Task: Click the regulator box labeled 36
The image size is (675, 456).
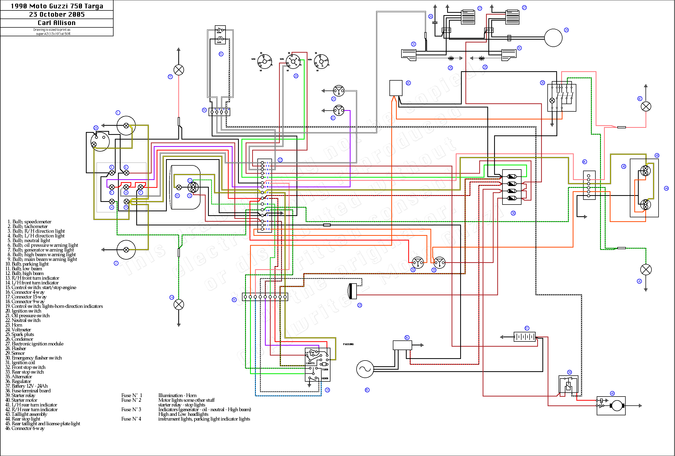Action: click(402, 345)
